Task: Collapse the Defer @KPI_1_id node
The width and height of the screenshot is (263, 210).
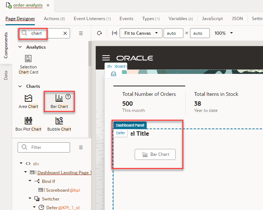Action: [34, 207]
